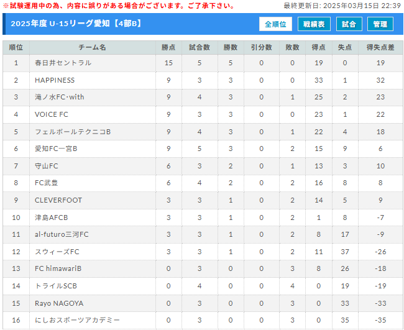Click the HAPPINESS team name

(55, 80)
